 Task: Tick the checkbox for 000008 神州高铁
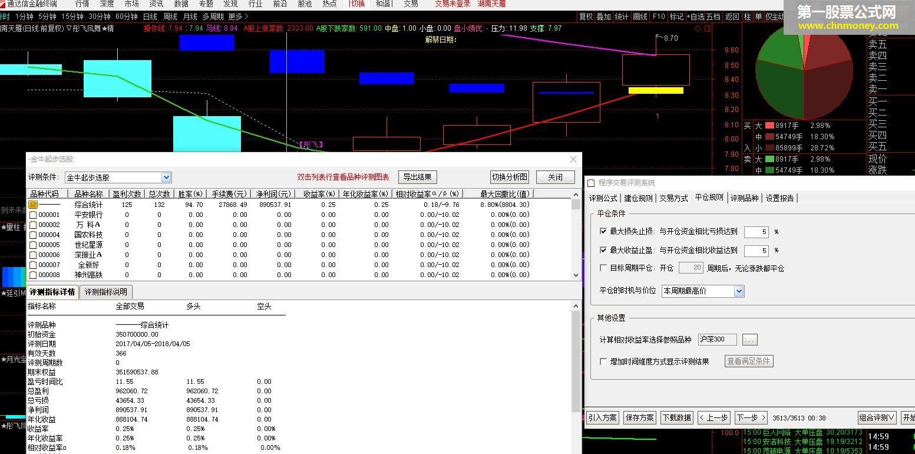coord(33,275)
